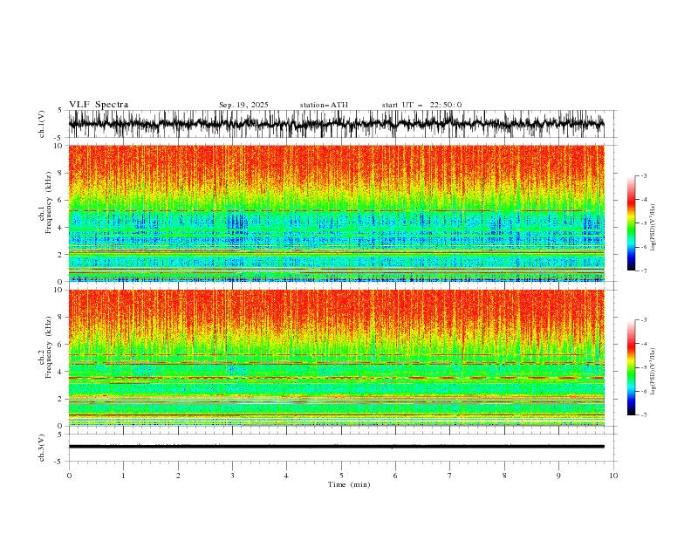Click the ch.1 spectrogram panel

click(336, 213)
